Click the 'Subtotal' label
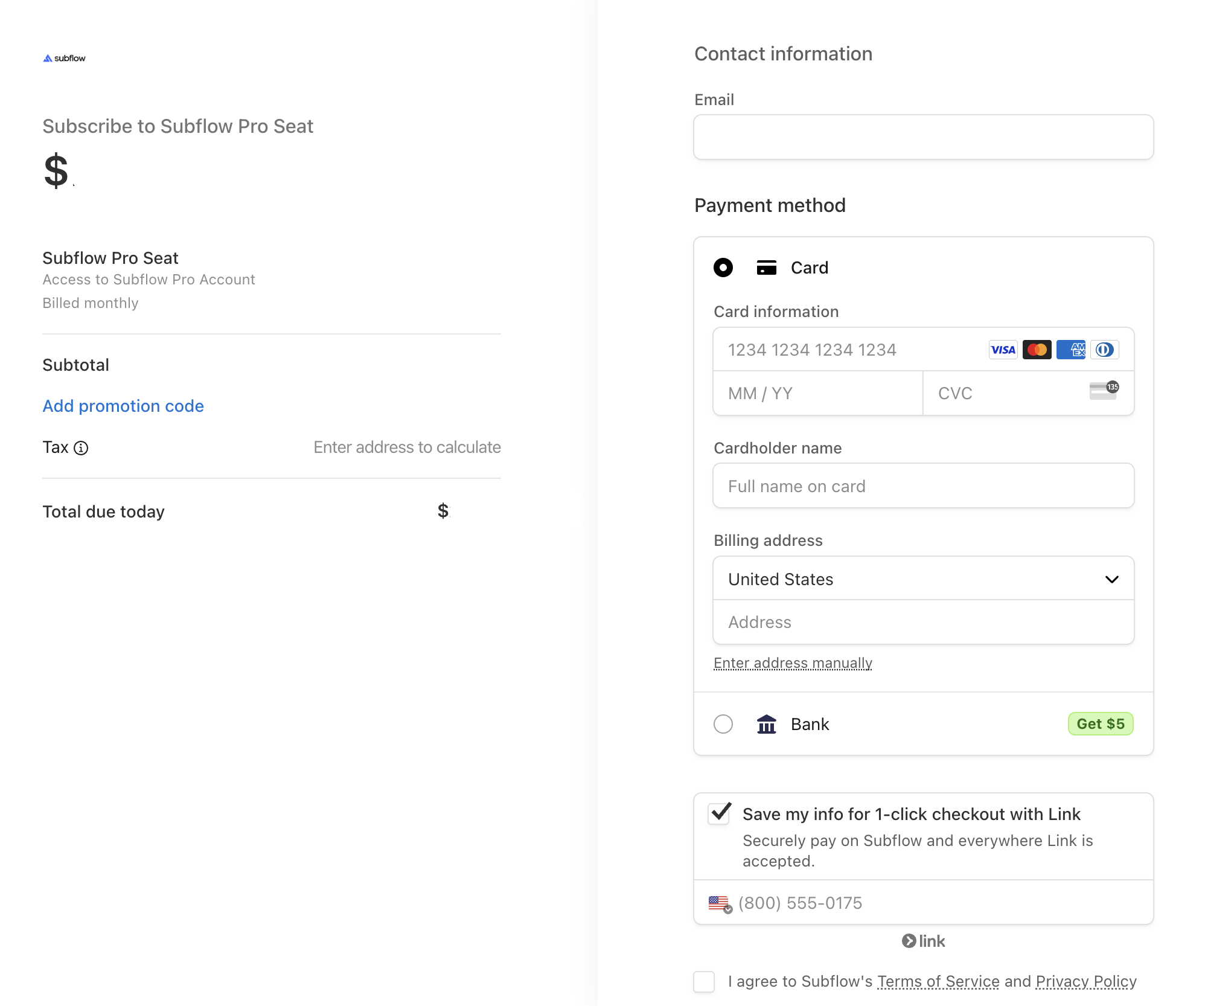Image resolution: width=1205 pixels, height=1006 pixels. click(75, 365)
